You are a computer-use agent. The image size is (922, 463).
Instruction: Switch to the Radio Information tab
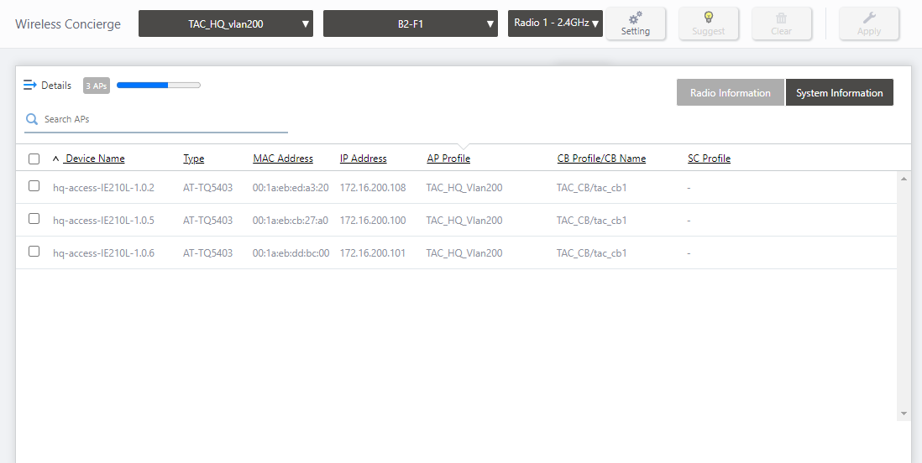(730, 93)
